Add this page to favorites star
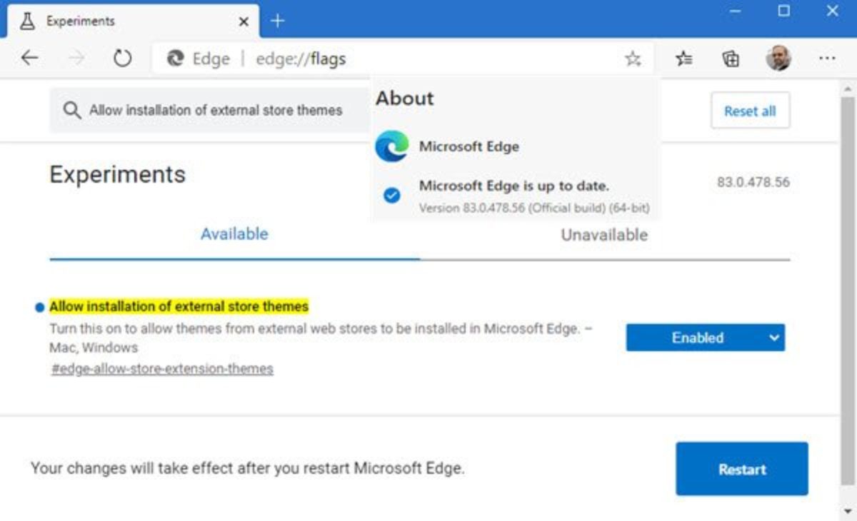This screenshot has height=521, width=857. click(x=633, y=59)
